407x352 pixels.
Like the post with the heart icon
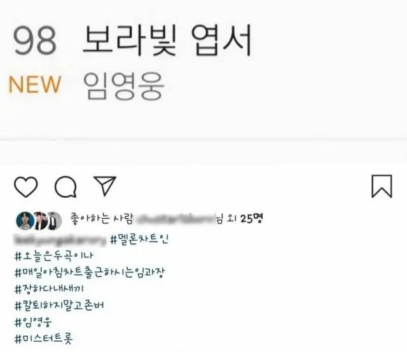[25, 187]
